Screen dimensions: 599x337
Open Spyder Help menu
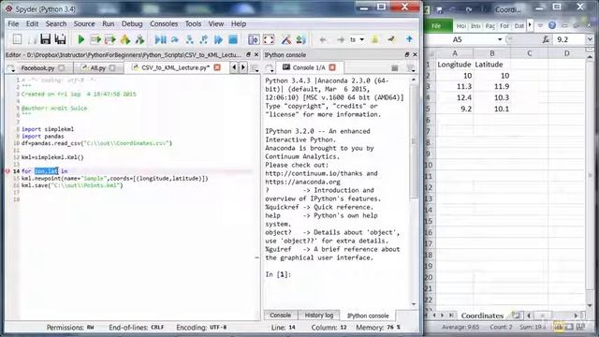(239, 23)
